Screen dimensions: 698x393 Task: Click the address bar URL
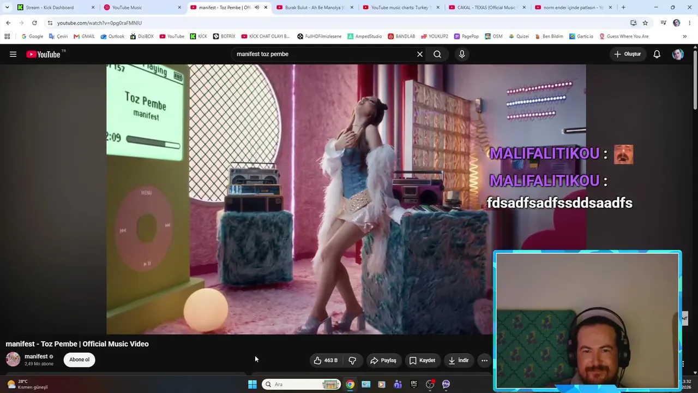99,23
